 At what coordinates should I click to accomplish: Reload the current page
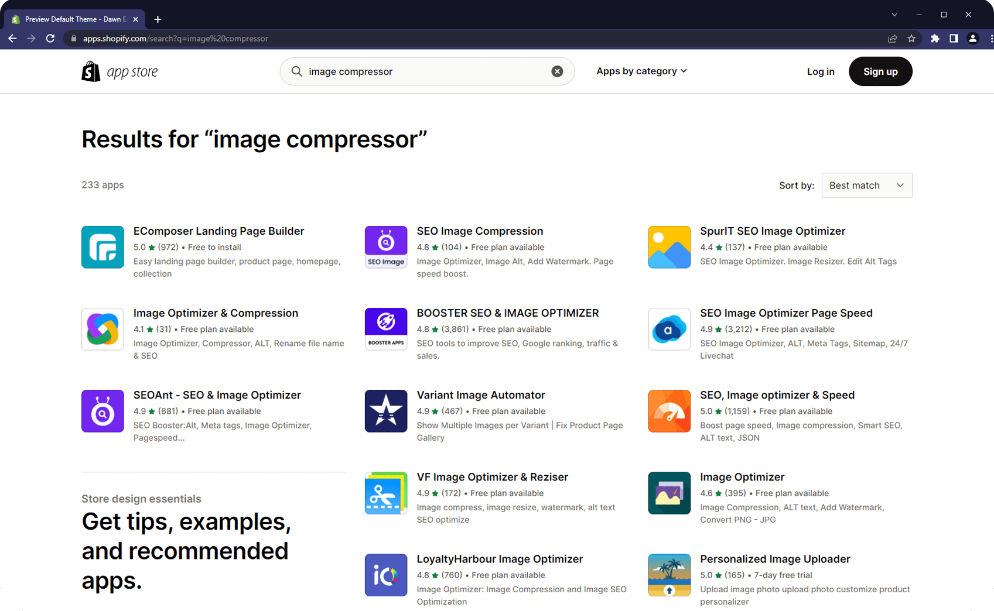50,39
